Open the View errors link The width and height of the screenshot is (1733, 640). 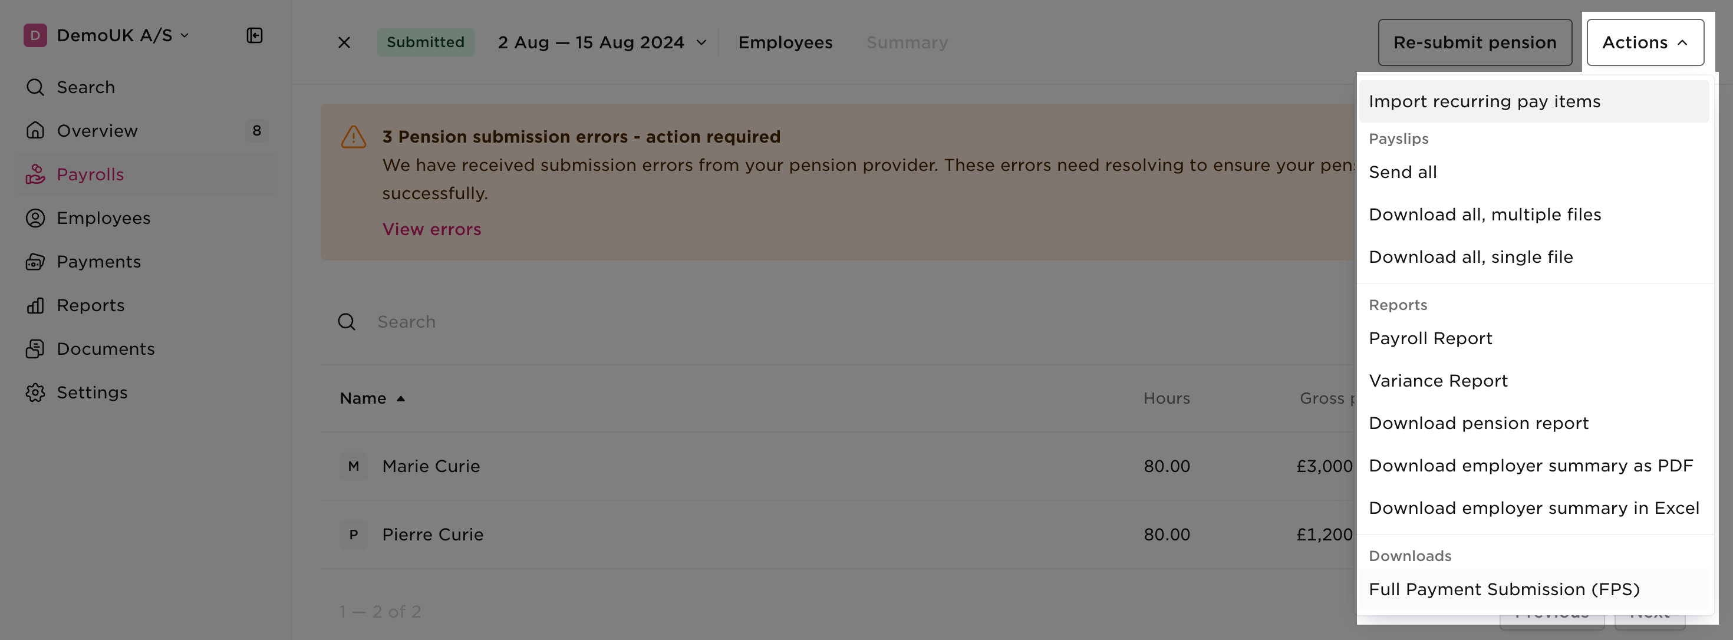431,229
